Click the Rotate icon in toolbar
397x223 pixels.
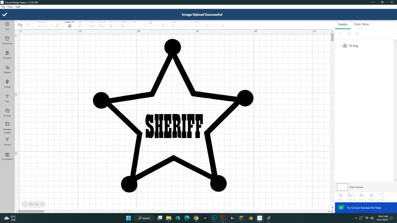[173, 26]
